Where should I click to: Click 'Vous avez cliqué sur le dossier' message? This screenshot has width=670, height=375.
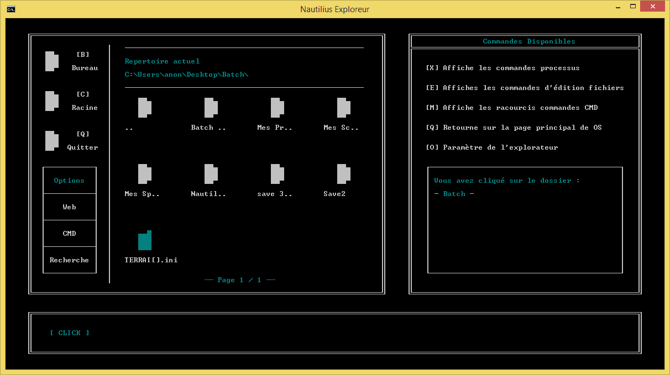(507, 181)
